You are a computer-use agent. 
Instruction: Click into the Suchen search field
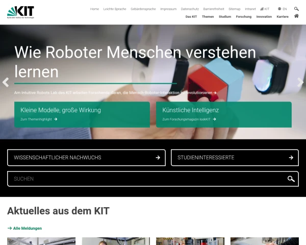coord(143,179)
